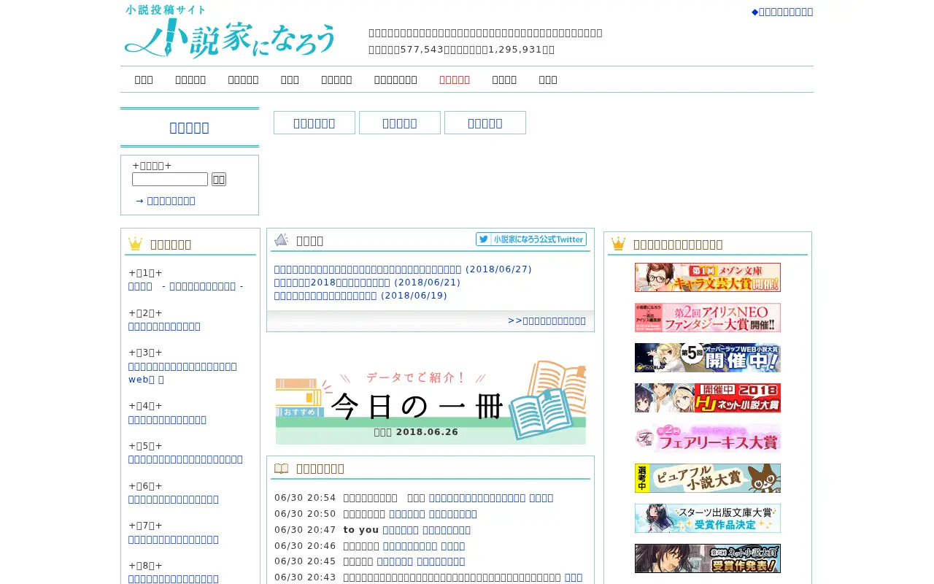
Task: Open the HJネット小説大賞 2018 banner
Action: click(708, 398)
